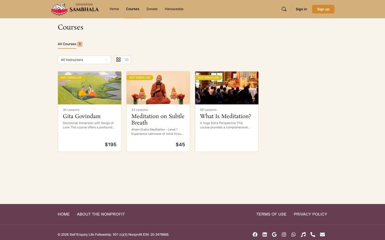Select the All Courses tab

[x=67, y=44]
